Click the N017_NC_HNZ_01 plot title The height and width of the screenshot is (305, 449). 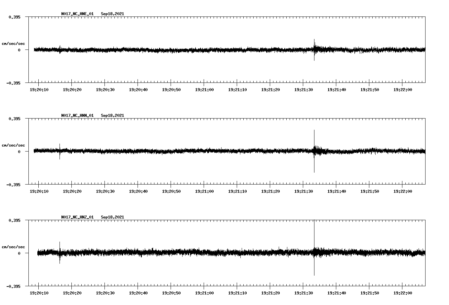[x=77, y=217]
